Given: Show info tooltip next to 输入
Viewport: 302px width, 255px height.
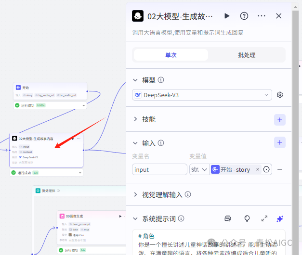Looking at the screenshot, I should pos(161,143).
